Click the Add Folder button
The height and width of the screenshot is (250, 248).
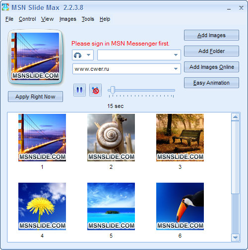point(211,51)
